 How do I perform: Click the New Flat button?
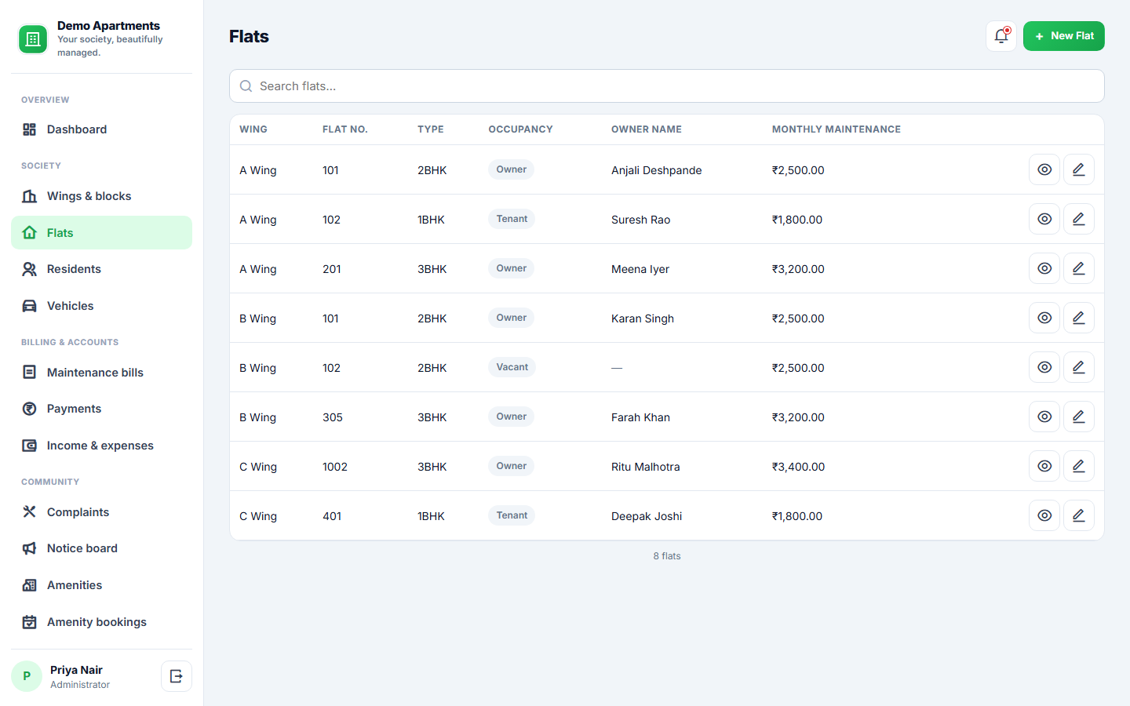tap(1063, 36)
